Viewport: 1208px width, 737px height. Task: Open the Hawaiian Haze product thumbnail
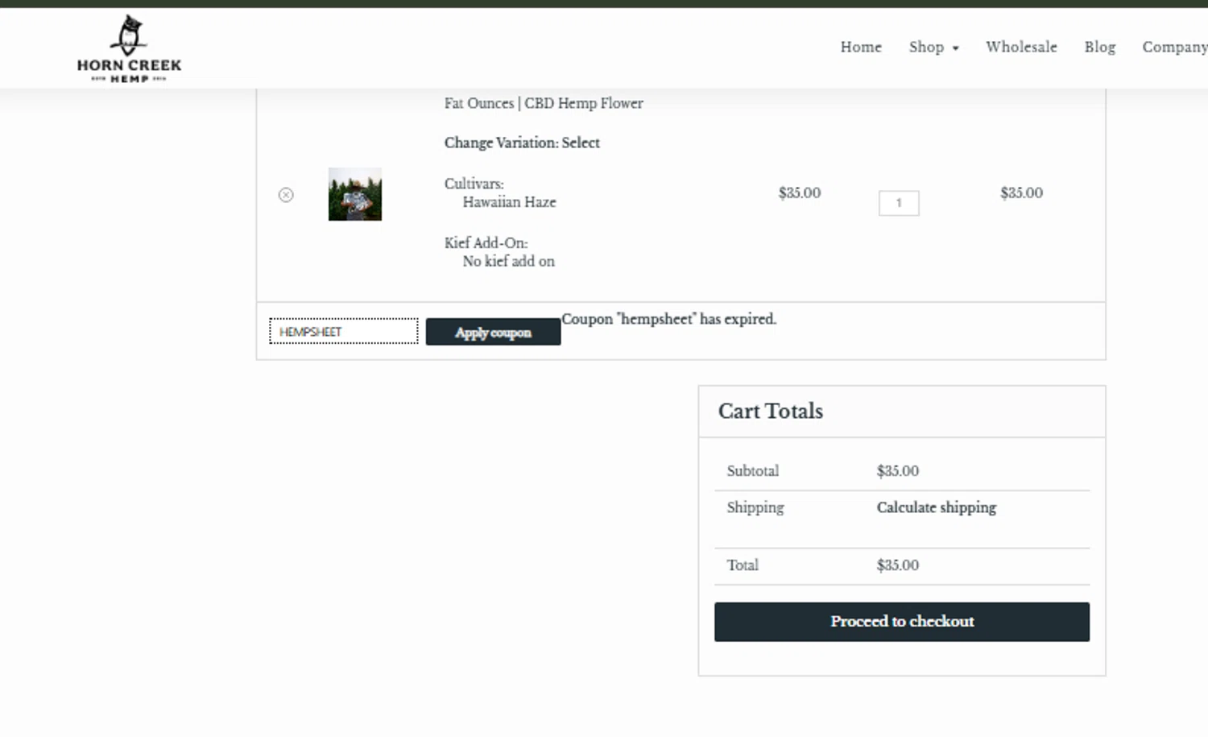[355, 194]
